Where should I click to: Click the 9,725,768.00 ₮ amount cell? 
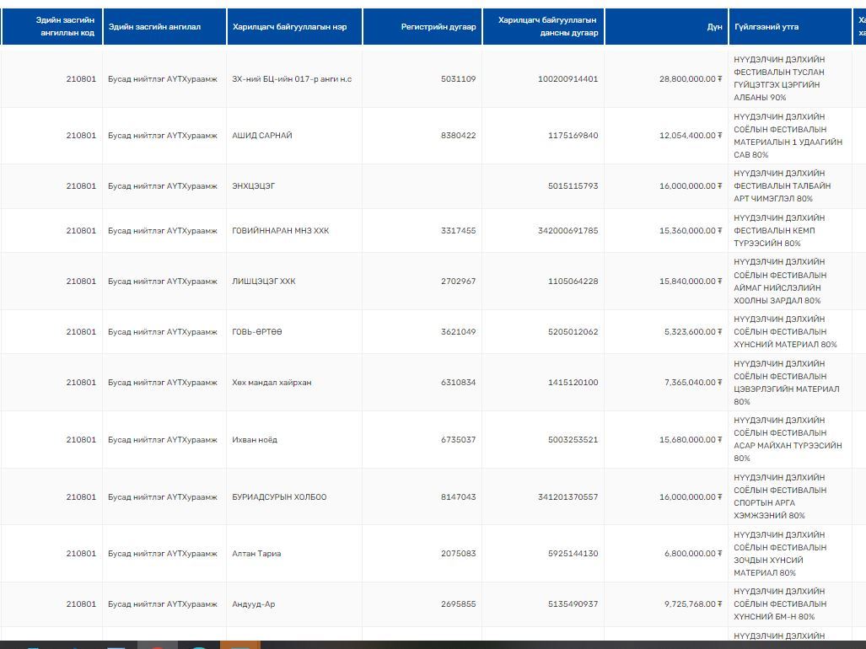[692, 604]
